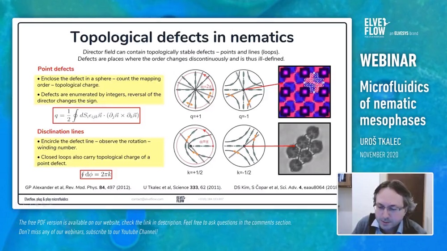Click the k=-1/2 disclination diagram
Viewport: 447px width, 251px height.
[244, 146]
